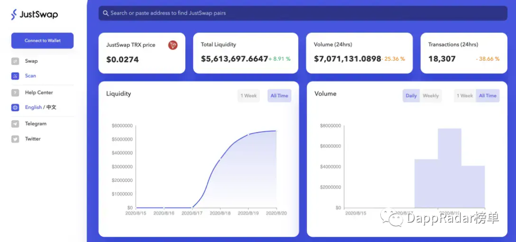
Task: Switch Volume chart to Daily
Action: pos(411,95)
